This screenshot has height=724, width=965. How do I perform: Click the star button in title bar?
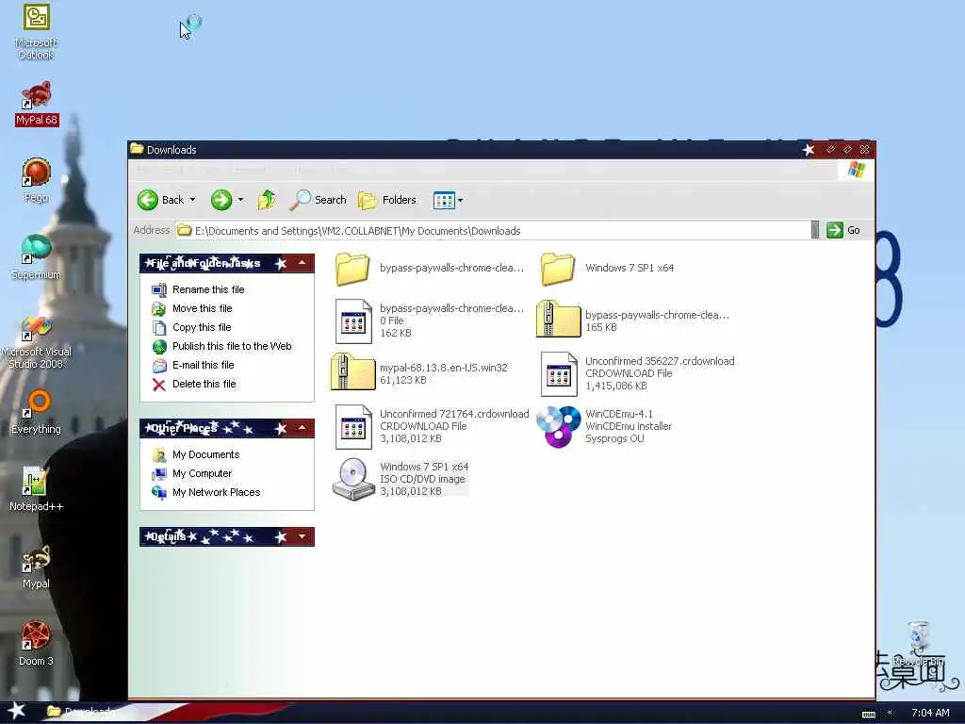click(x=808, y=150)
